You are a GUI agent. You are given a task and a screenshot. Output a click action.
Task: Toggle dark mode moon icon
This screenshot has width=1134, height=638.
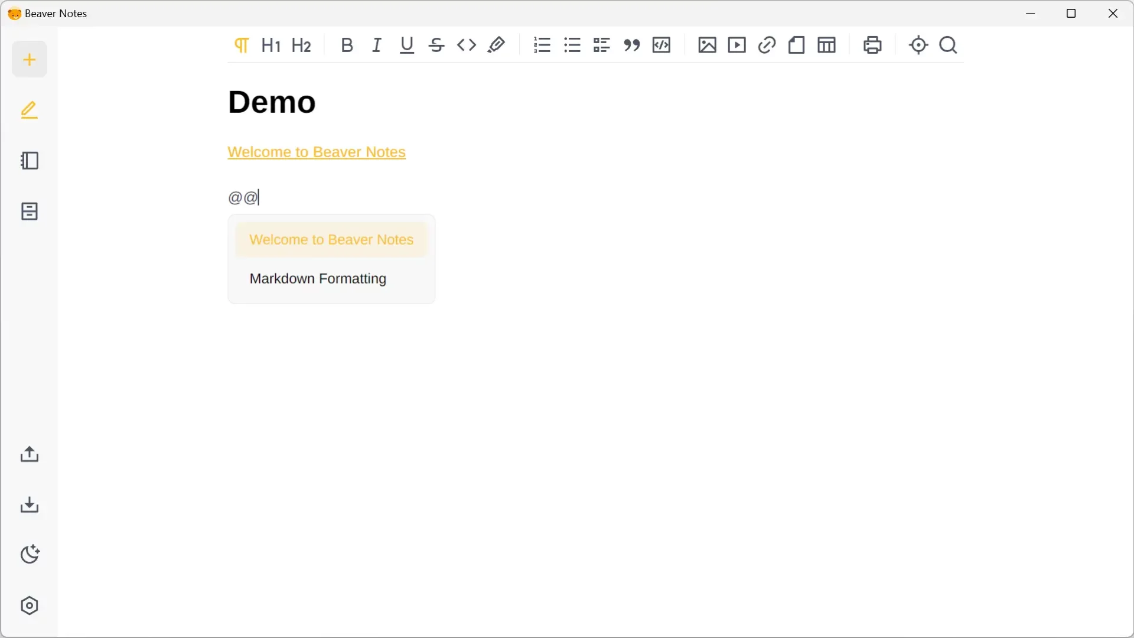[30, 555]
